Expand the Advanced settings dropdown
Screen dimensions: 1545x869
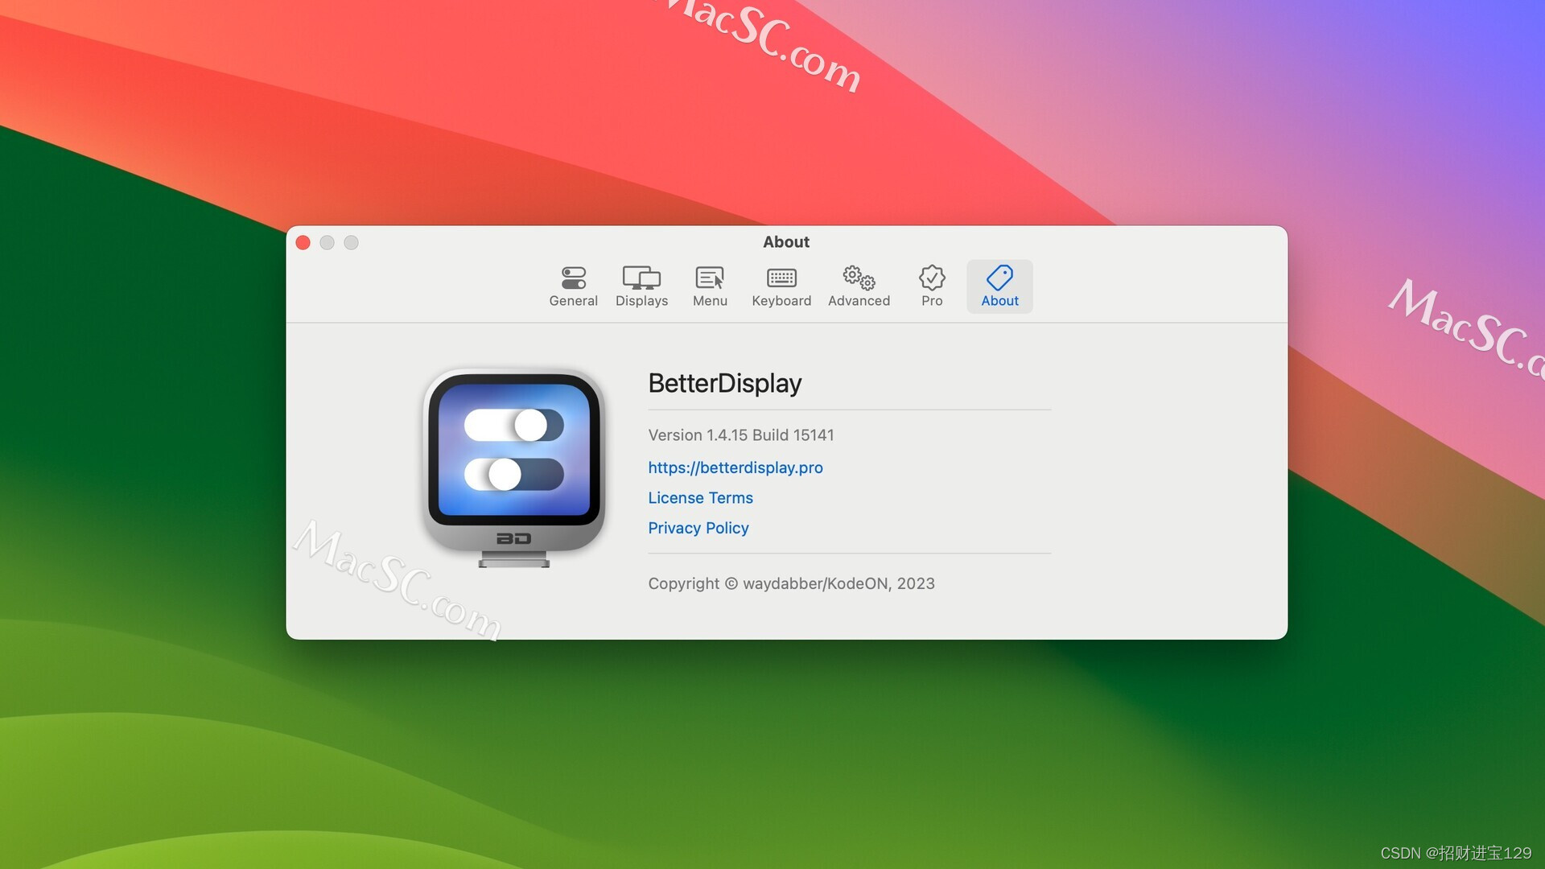(860, 284)
